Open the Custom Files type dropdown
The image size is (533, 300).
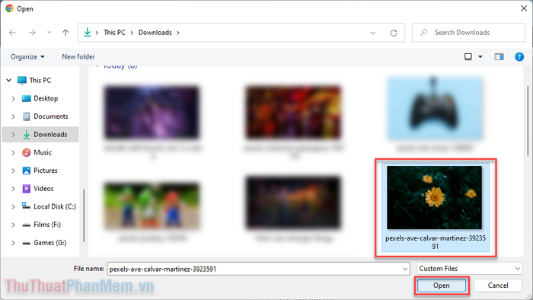pos(470,269)
